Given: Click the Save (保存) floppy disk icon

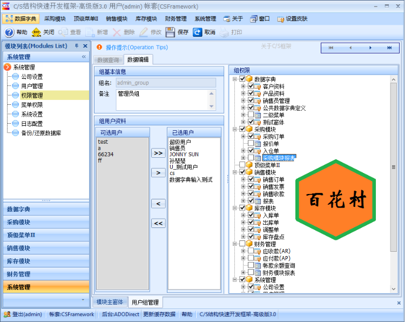Looking at the screenshot, I should click(170, 32).
